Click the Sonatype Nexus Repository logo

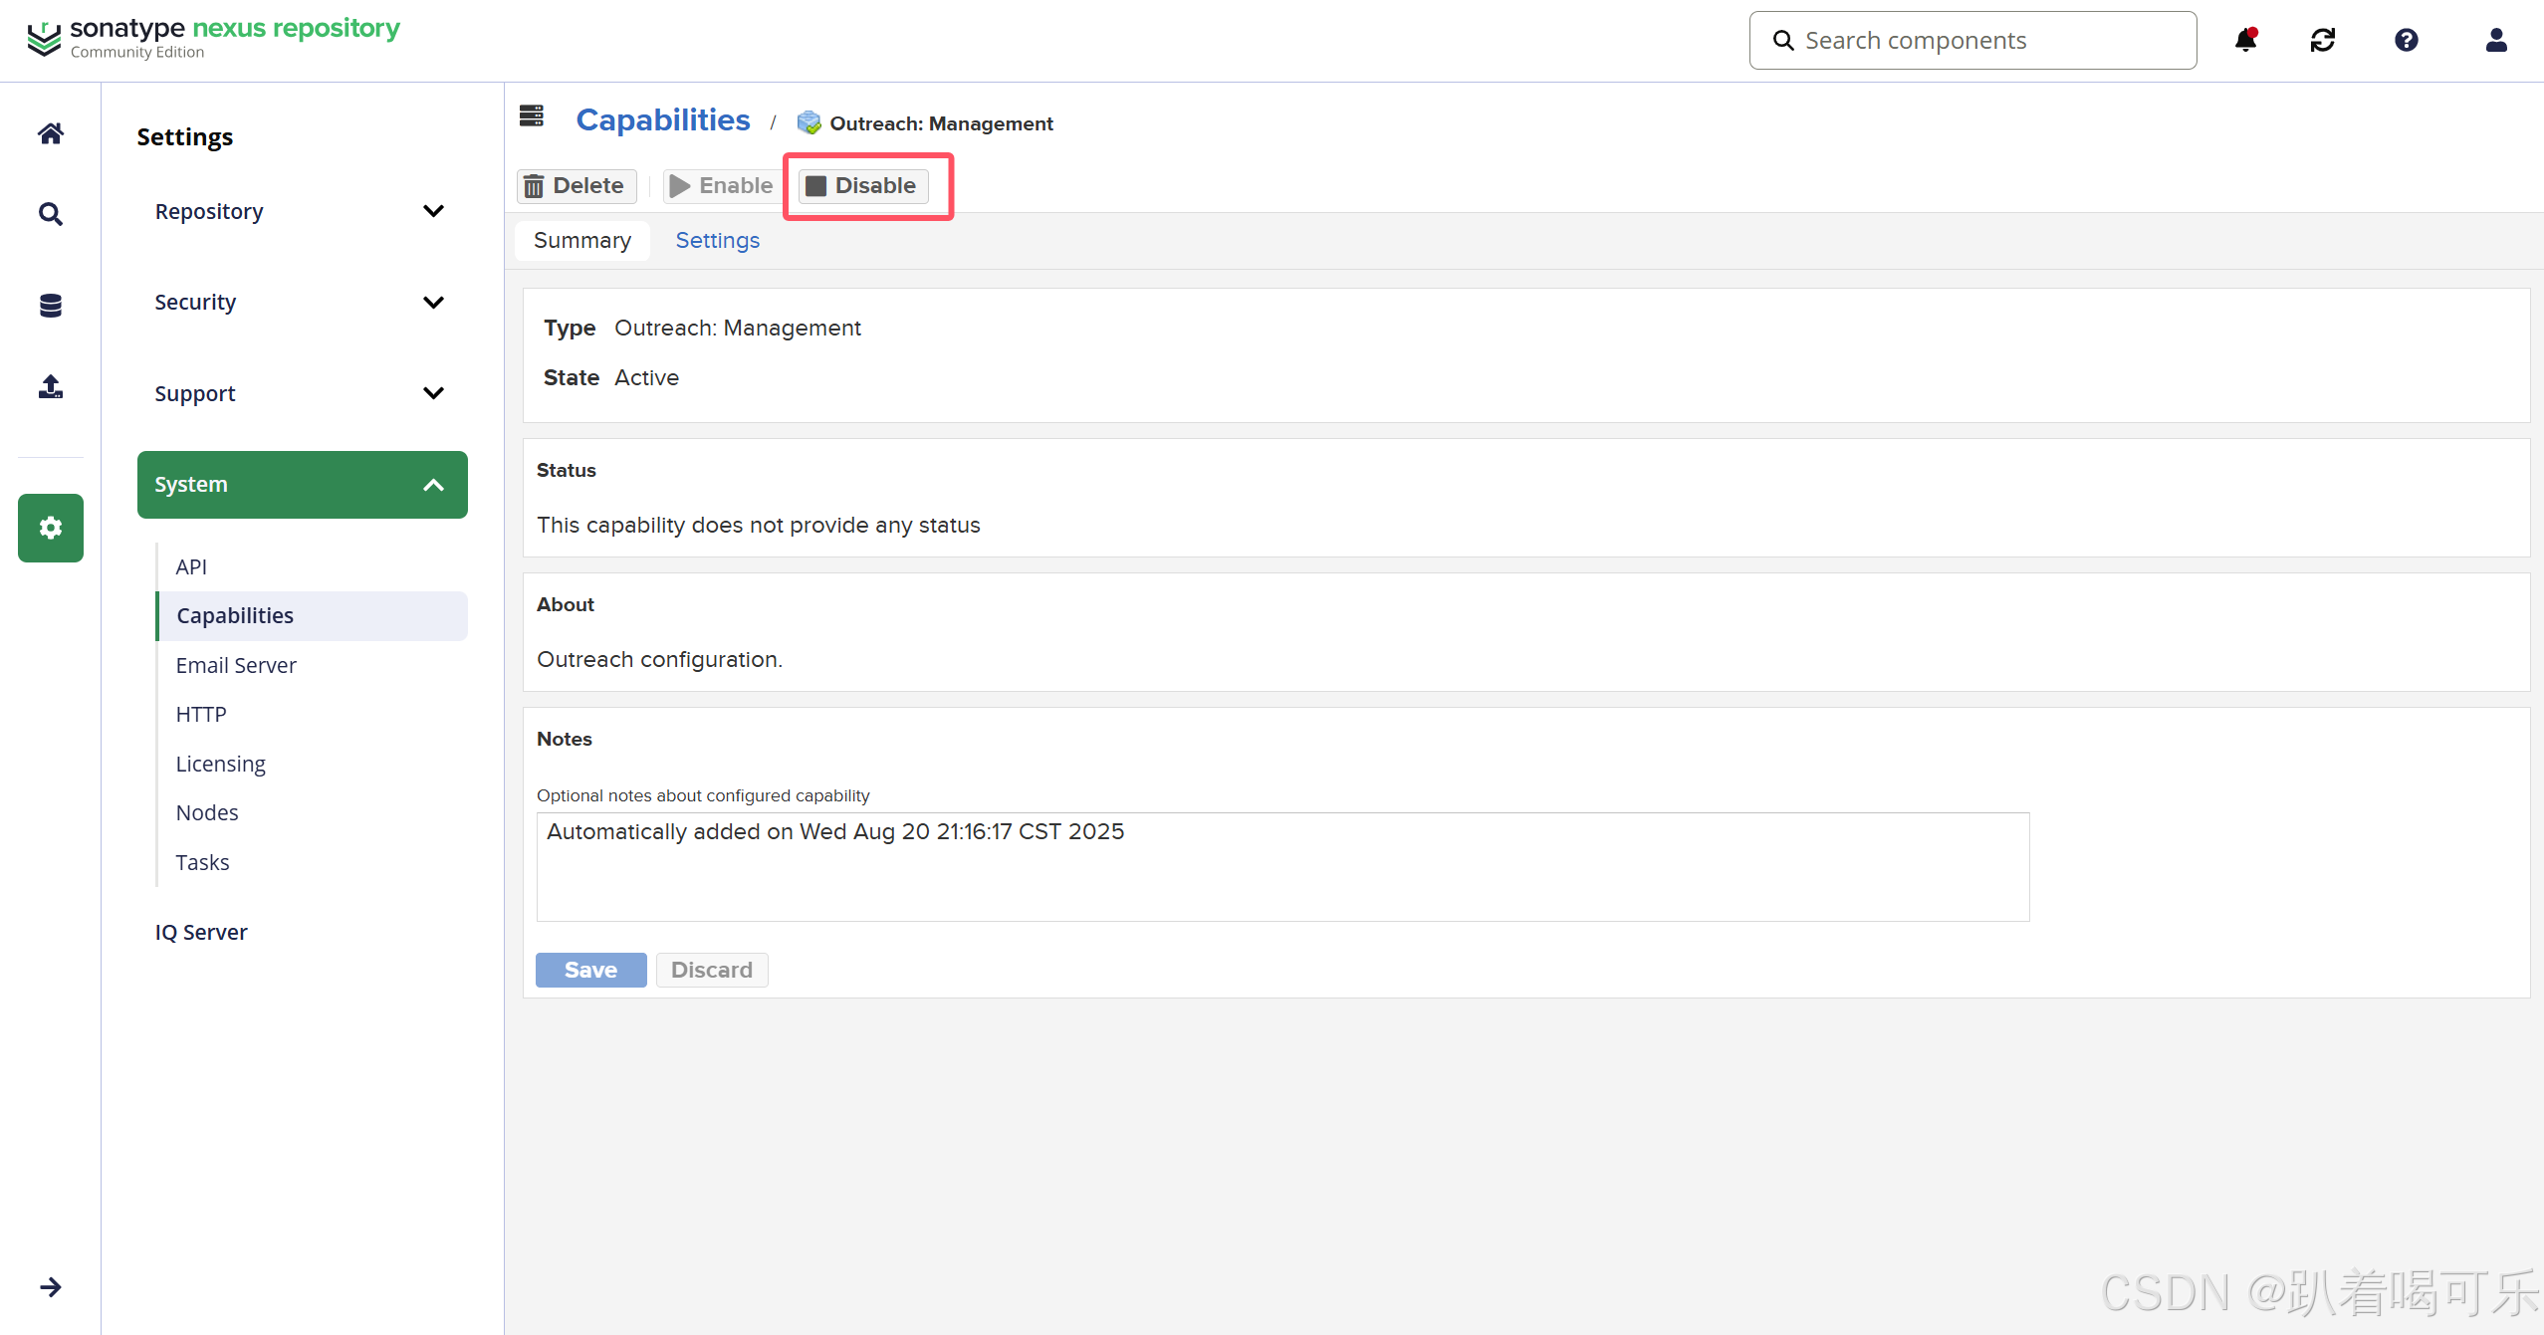tap(213, 39)
